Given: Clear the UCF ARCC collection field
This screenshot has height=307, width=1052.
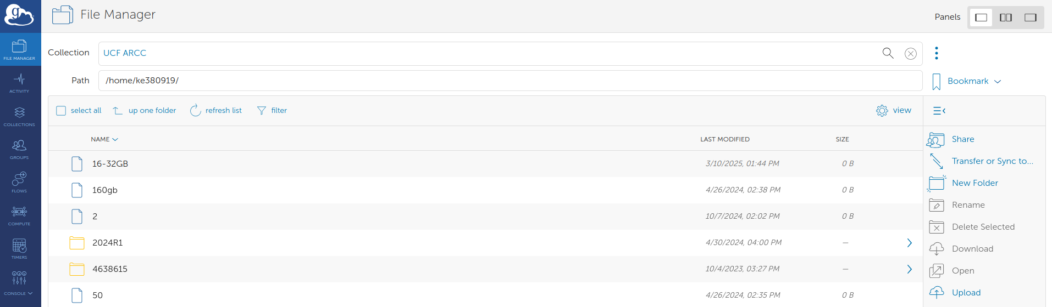Looking at the screenshot, I should click(911, 54).
